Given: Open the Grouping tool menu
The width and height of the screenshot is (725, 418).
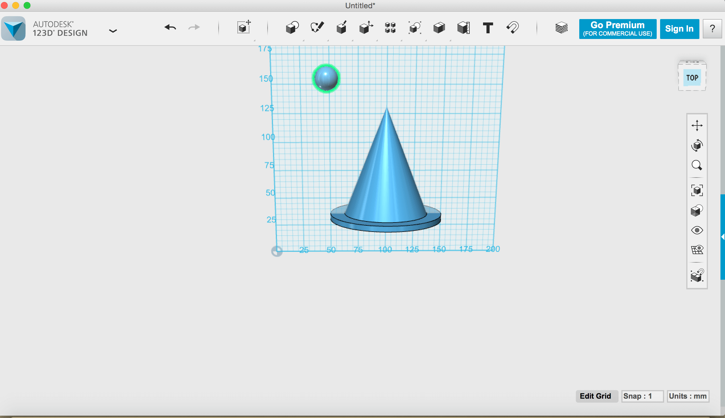Looking at the screenshot, I should [x=415, y=28].
